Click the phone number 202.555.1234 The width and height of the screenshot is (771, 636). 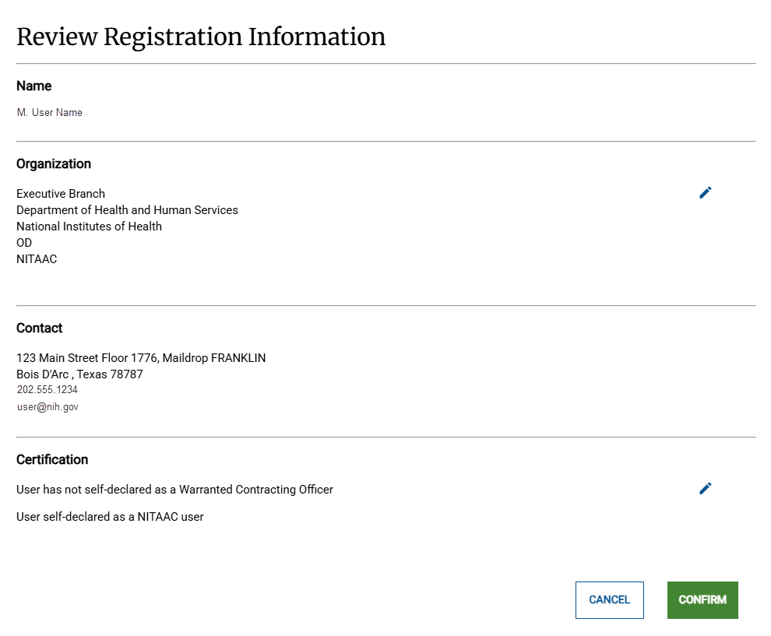[47, 389]
